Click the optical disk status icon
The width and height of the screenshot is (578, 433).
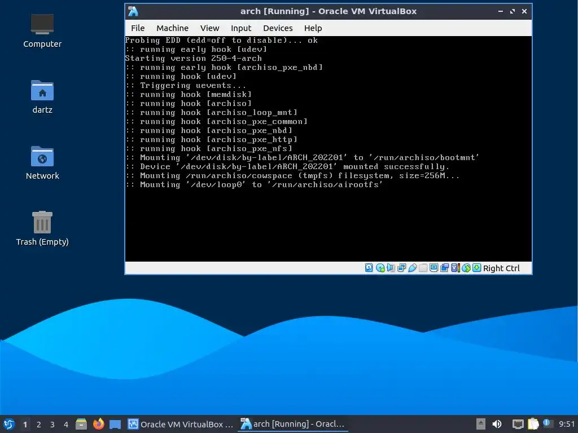click(380, 268)
